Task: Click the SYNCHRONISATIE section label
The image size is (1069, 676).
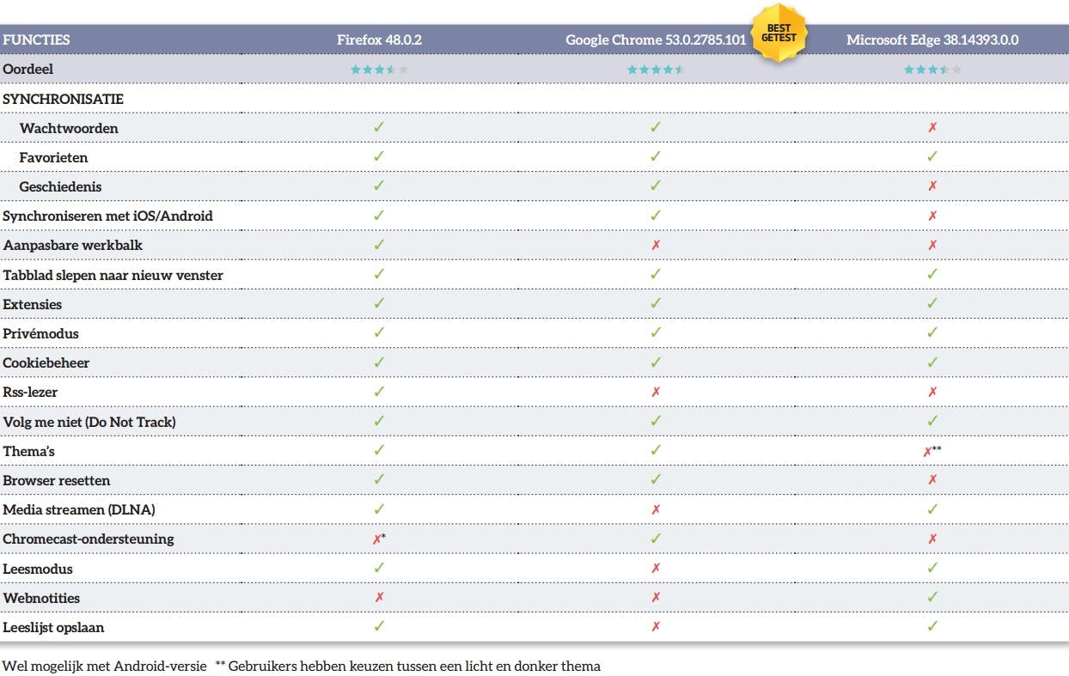Action: (x=63, y=99)
